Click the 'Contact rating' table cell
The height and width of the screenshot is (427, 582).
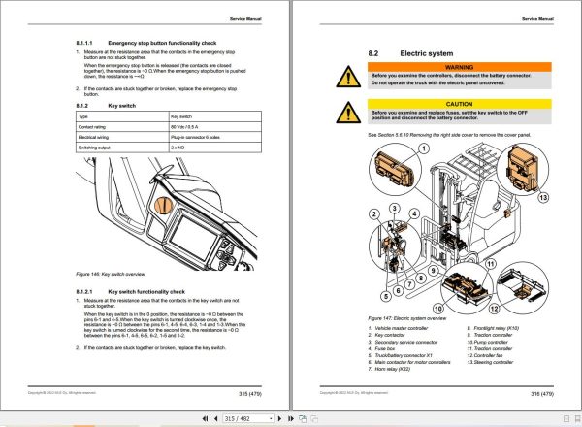(122, 127)
